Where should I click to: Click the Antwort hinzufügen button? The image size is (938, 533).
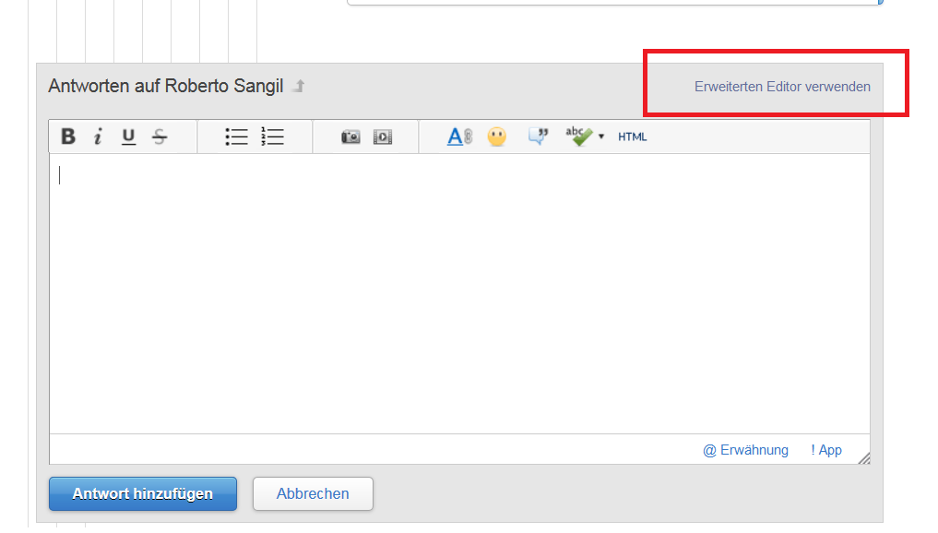(x=143, y=493)
